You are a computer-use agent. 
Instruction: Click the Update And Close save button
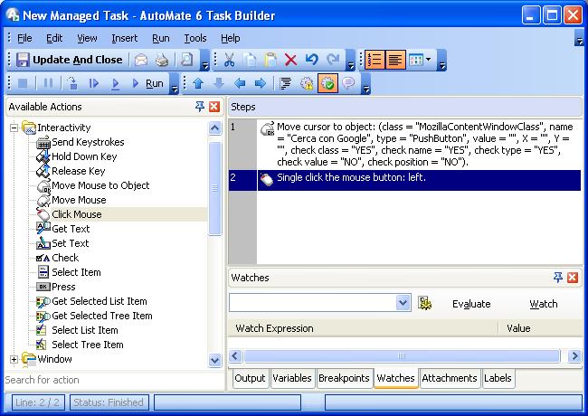point(70,60)
